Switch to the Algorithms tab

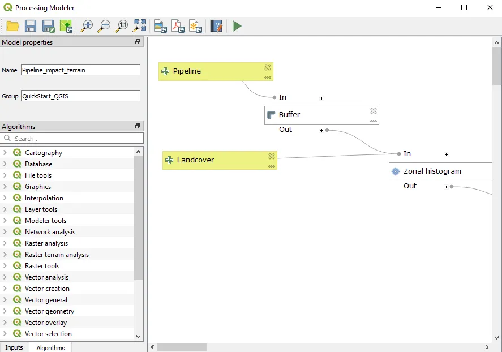click(50, 347)
